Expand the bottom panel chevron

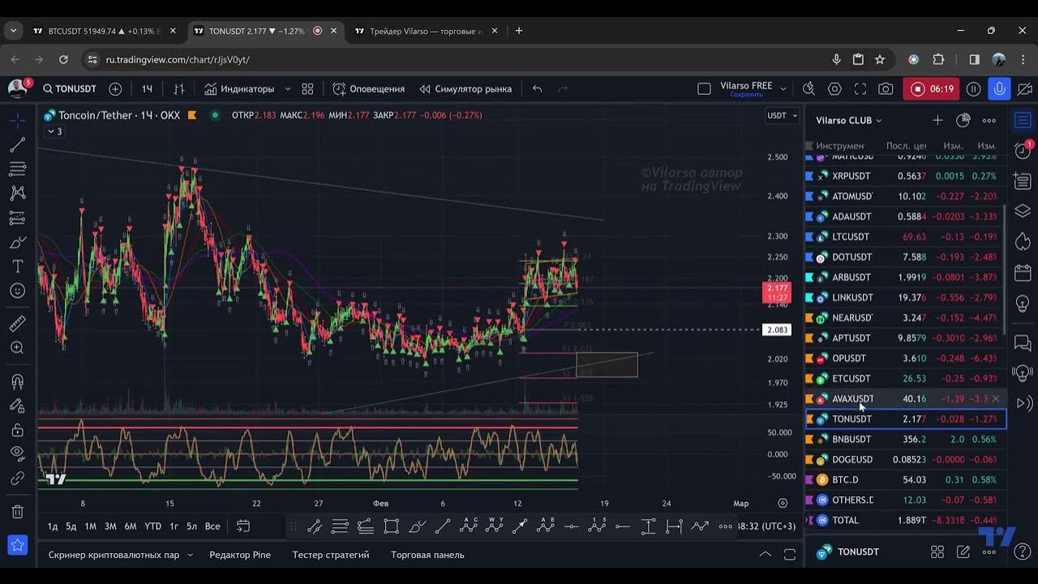765,555
